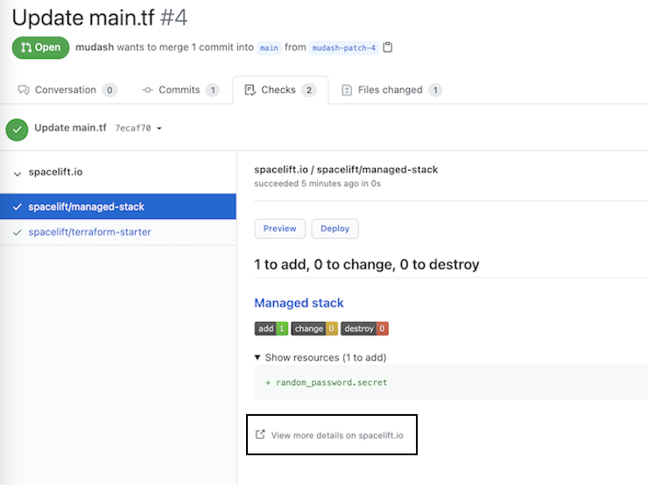Viewport: 648px width, 485px height.
Task: Click the external link icon near spacelift.io
Action: (x=260, y=434)
